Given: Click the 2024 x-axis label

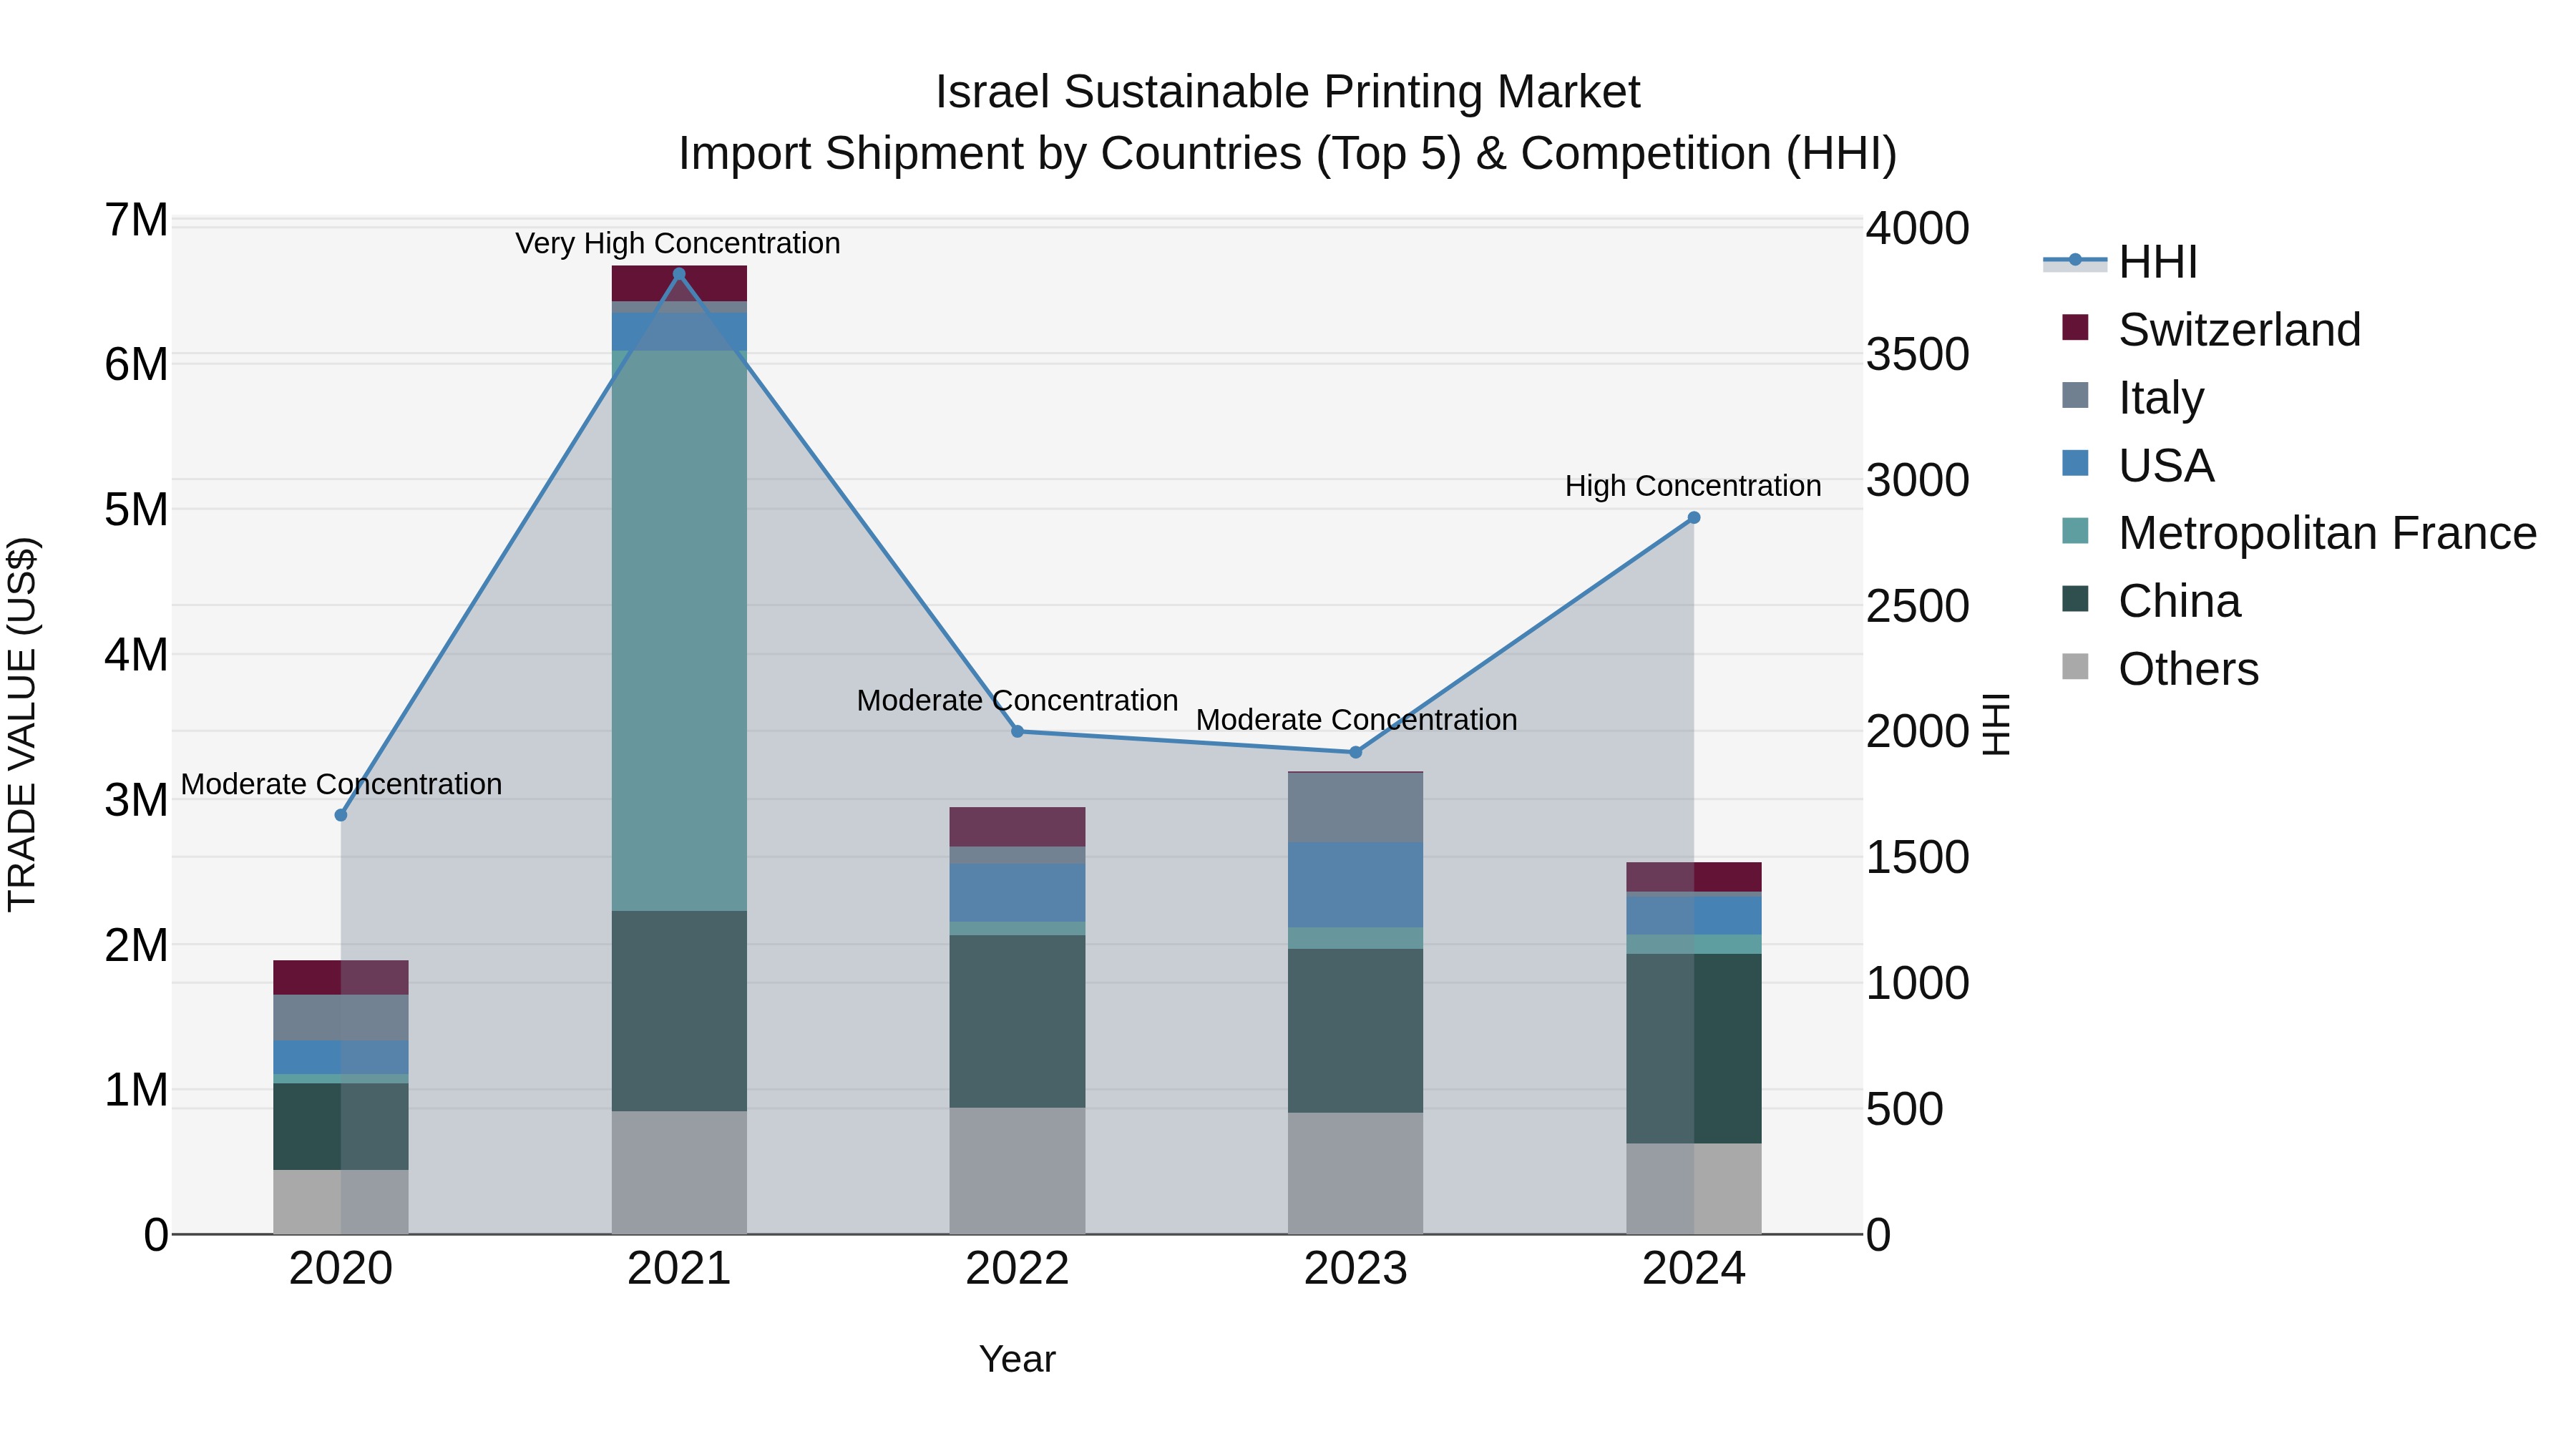Looking at the screenshot, I should click(x=1694, y=1269).
